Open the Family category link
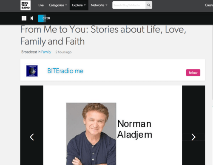The image size is (213, 165). coord(46,52)
